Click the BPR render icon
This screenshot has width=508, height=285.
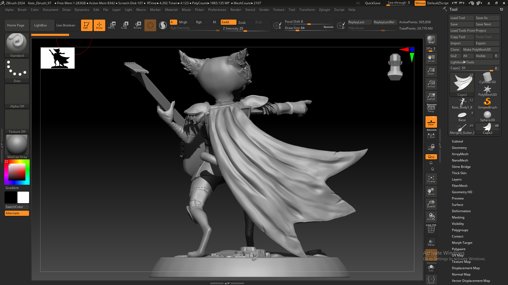[x=431, y=40]
